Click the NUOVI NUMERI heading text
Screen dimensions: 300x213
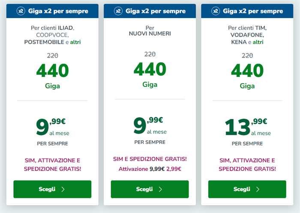(150, 33)
